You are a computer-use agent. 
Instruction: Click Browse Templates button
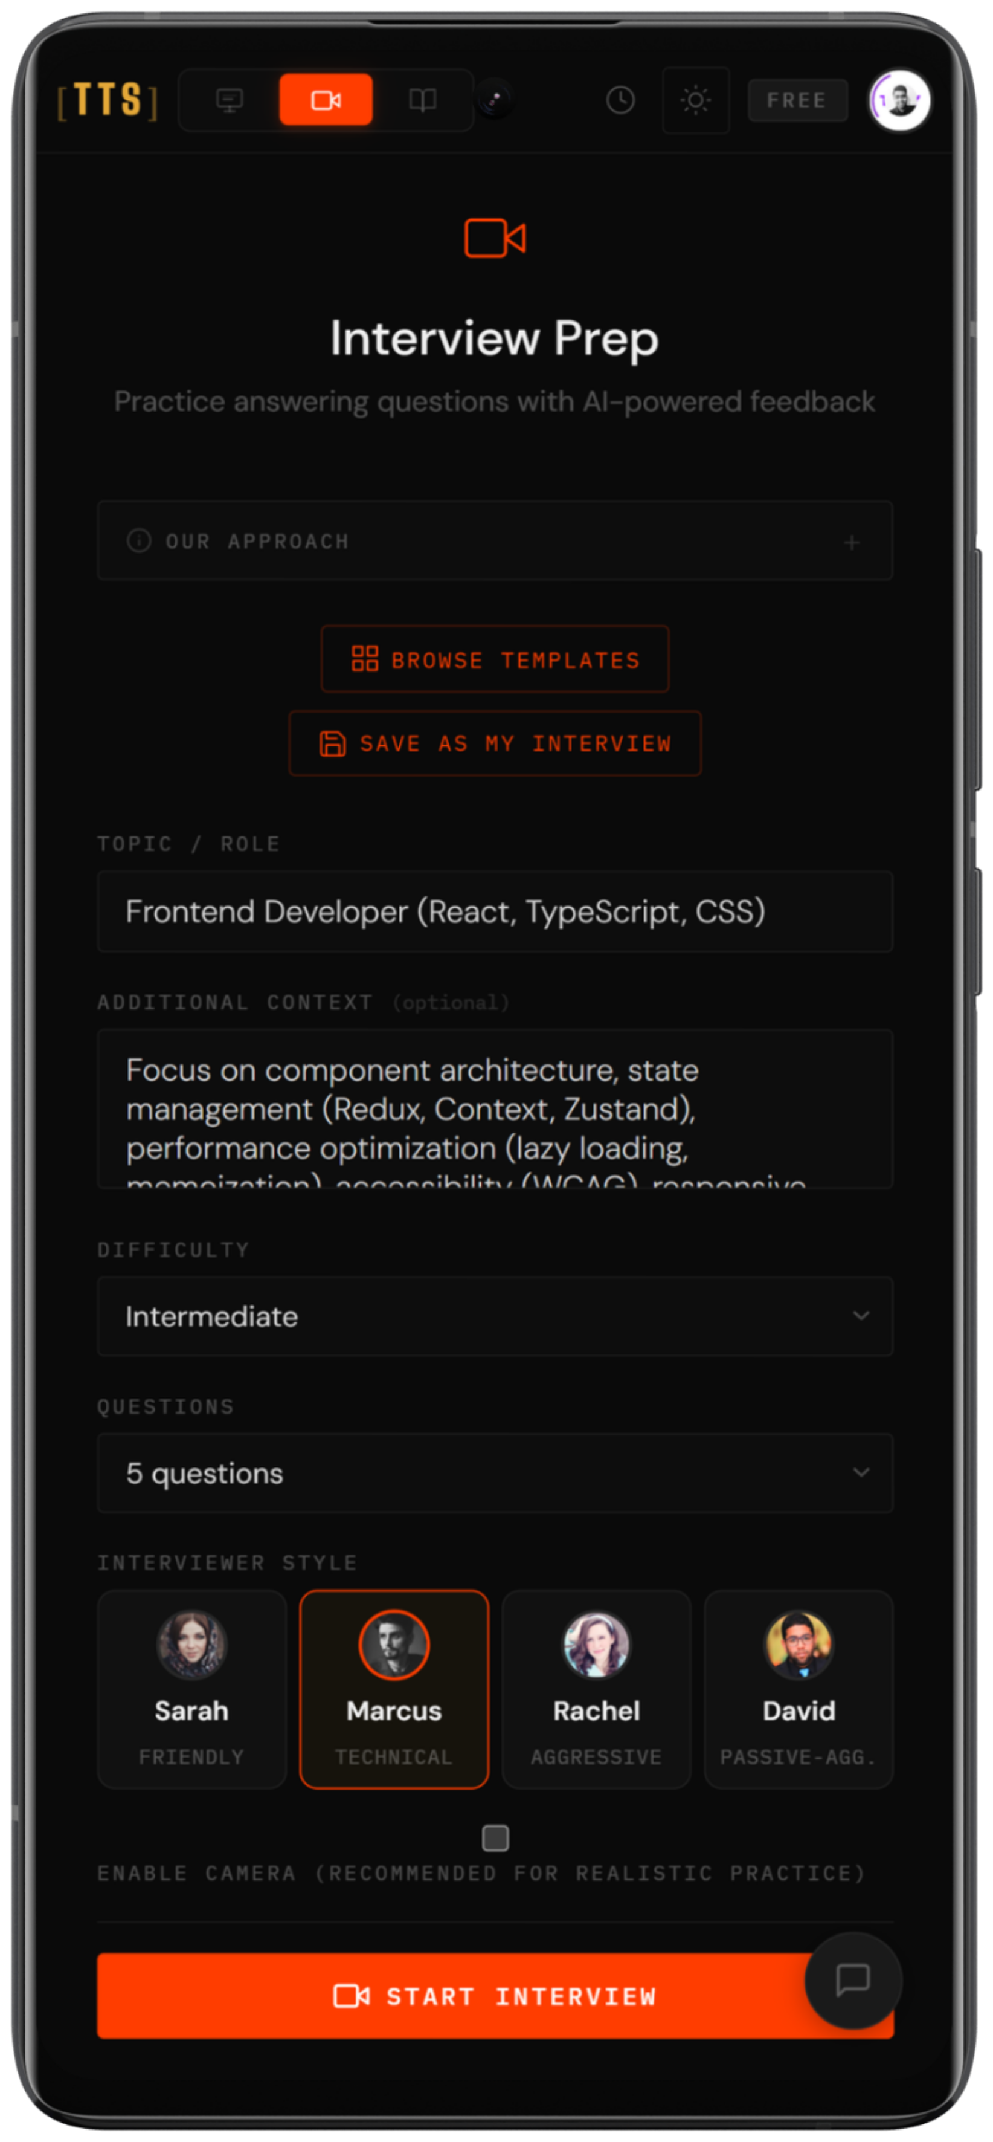pyautogui.click(x=495, y=659)
